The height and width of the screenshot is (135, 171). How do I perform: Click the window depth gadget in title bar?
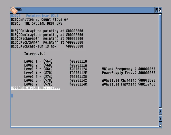(160, 10)
